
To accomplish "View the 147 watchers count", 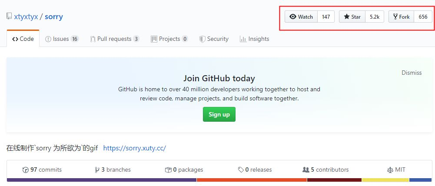I will click(326, 17).
